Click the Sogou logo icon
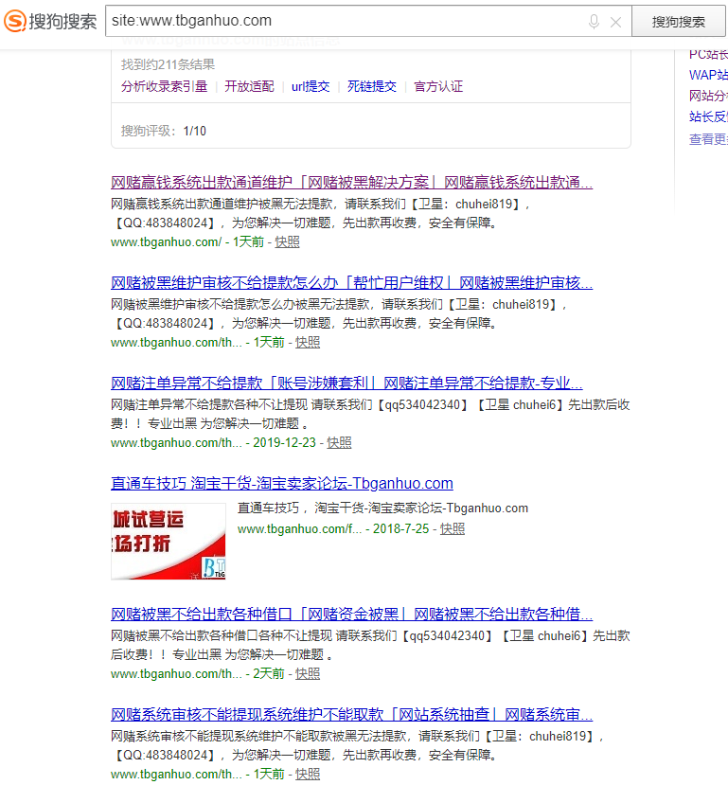Image resolution: width=728 pixels, height=785 pixels. pyautogui.click(x=14, y=21)
